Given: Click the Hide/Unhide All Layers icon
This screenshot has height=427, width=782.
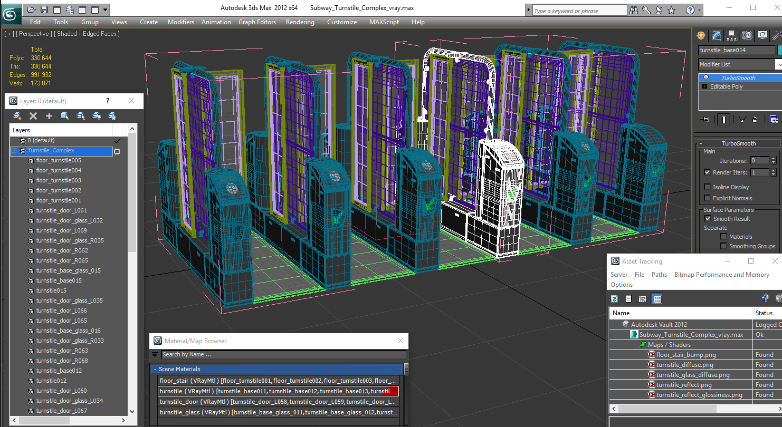Looking at the screenshot, I should tap(97, 116).
